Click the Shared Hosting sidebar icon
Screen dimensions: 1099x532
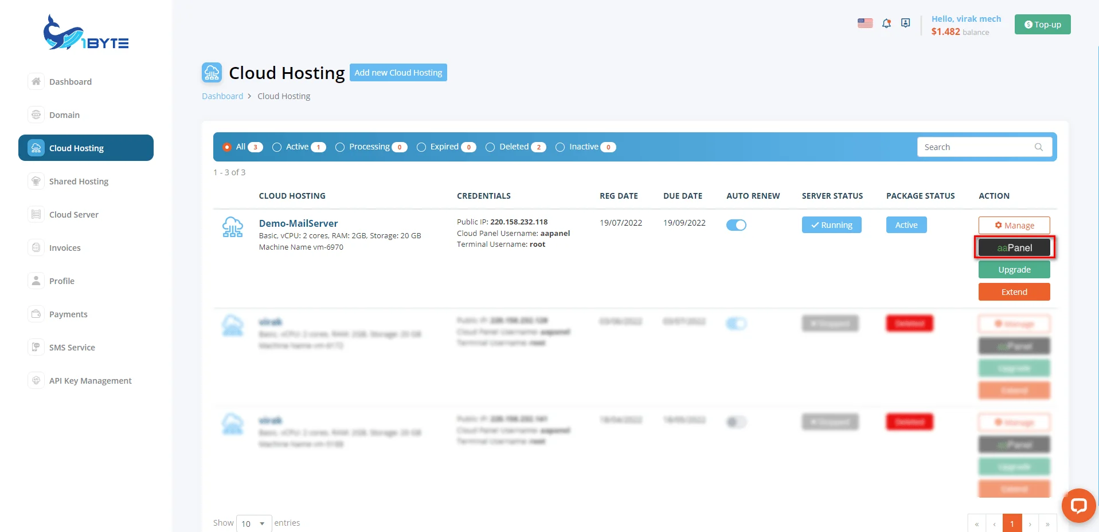tap(36, 181)
